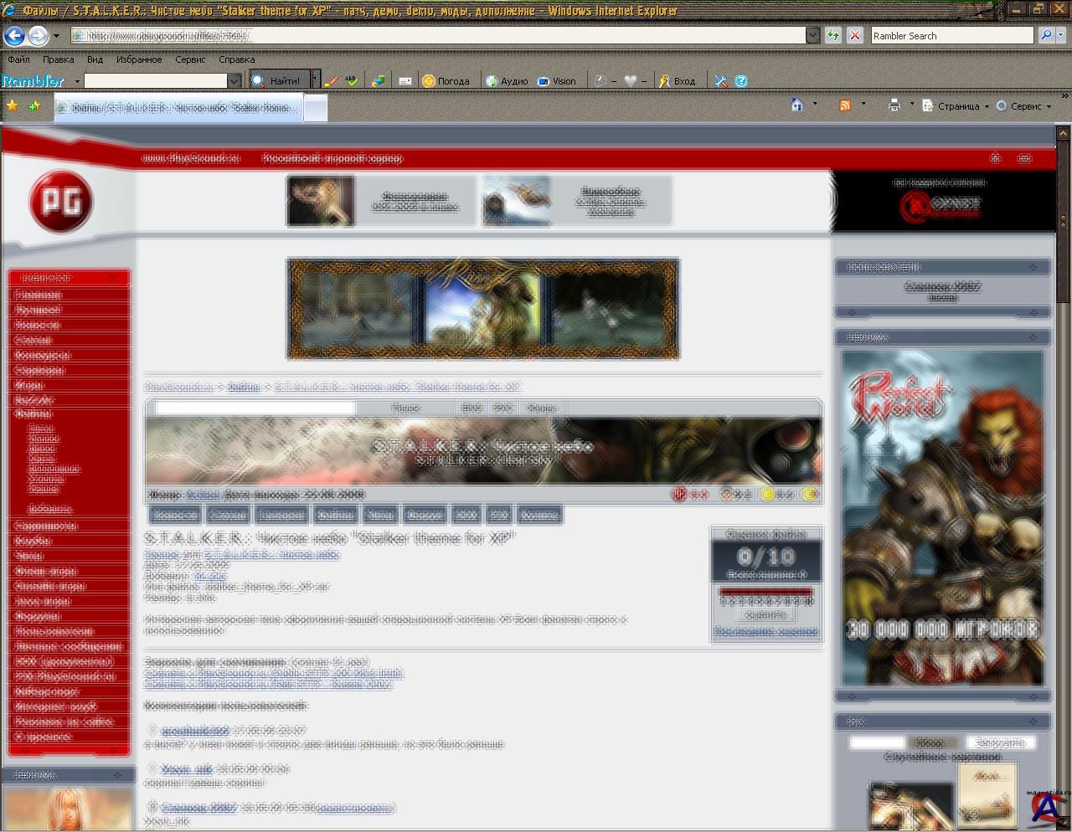Click the Аудио toolbar icon
1072x832 pixels.
pyautogui.click(x=507, y=81)
